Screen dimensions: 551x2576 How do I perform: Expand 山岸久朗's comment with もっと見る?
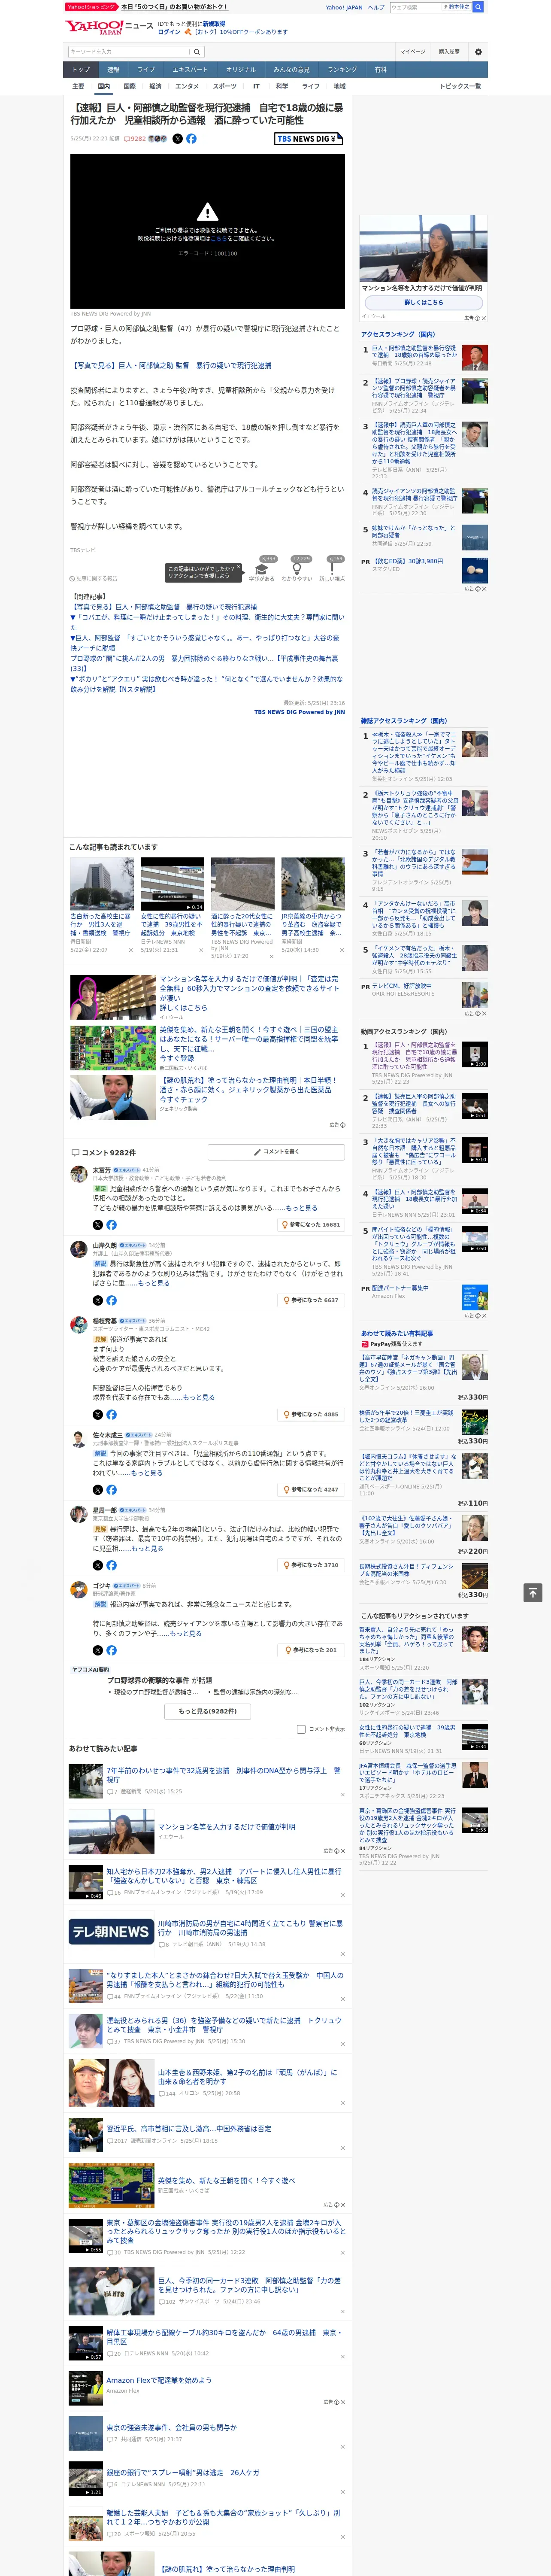pyautogui.click(x=153, y=1283)
